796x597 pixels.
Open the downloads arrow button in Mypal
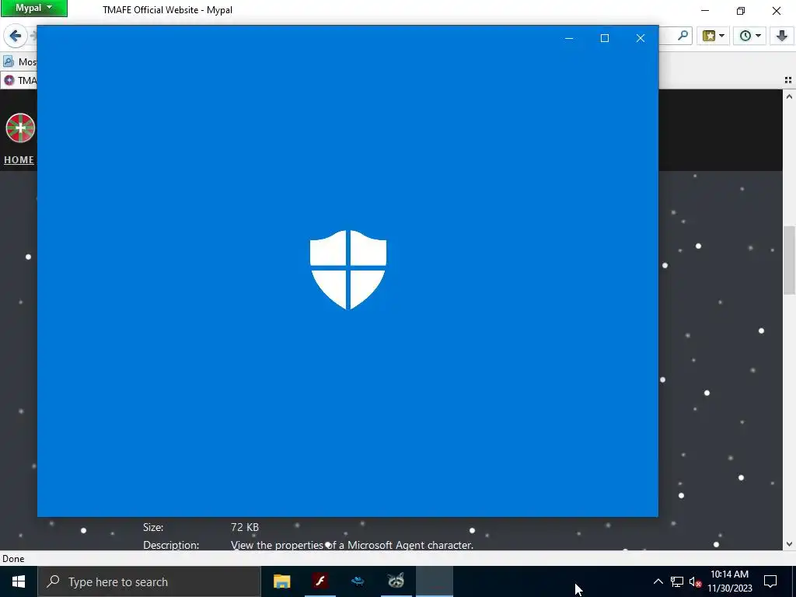(782, 36)
